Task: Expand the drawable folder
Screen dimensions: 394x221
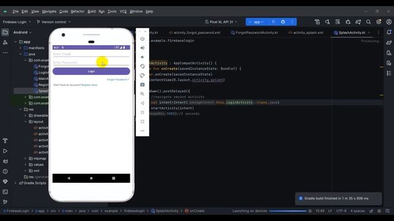Action: coord(25,115)
